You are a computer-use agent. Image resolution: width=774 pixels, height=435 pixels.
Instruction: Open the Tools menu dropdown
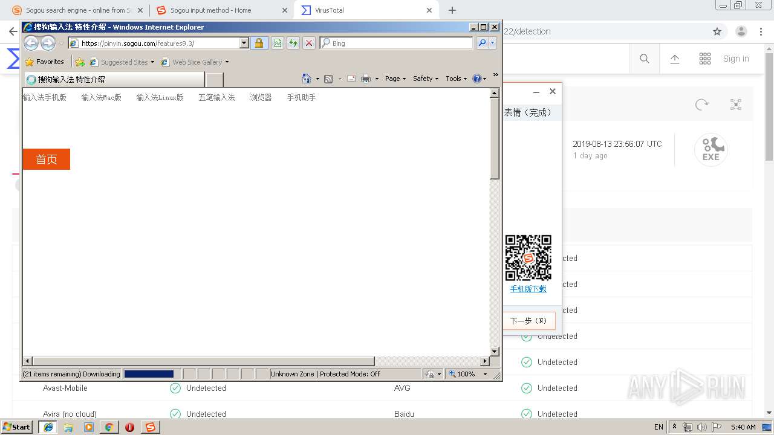pos(457,79)
